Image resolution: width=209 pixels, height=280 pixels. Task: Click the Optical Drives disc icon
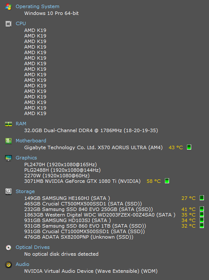(8, 247)
